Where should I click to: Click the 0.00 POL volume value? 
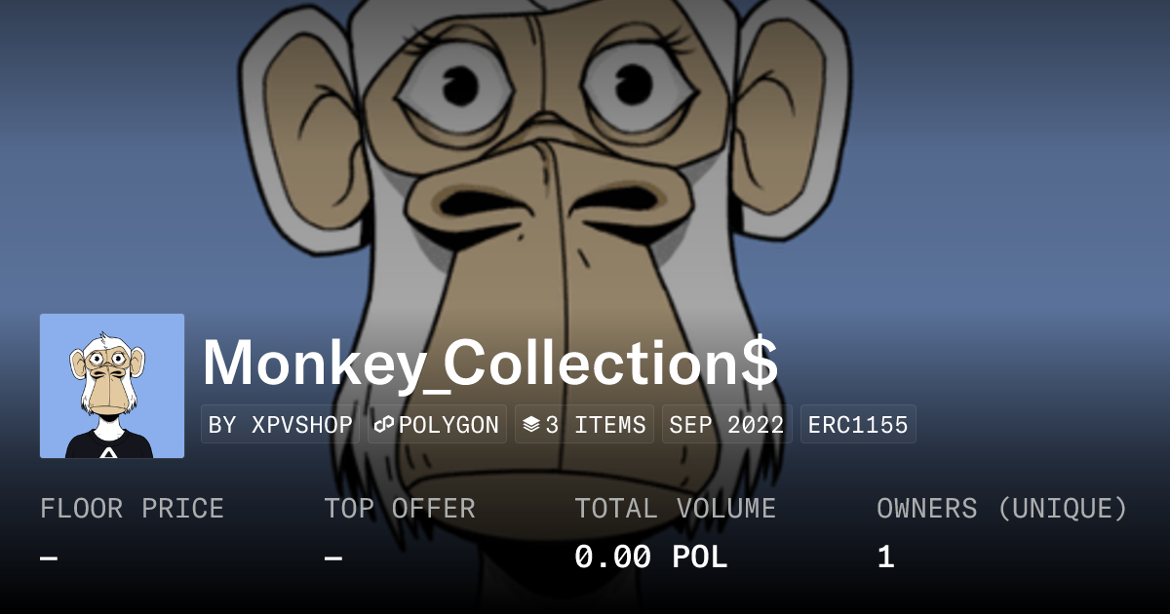pos(650,557)
